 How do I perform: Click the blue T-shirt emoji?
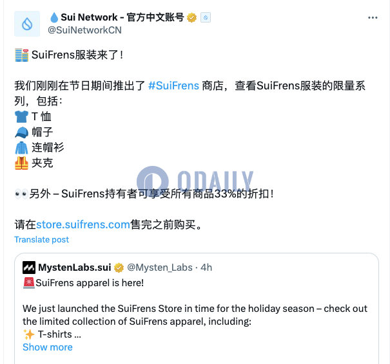pyautogui.click(x=22, y=116)
